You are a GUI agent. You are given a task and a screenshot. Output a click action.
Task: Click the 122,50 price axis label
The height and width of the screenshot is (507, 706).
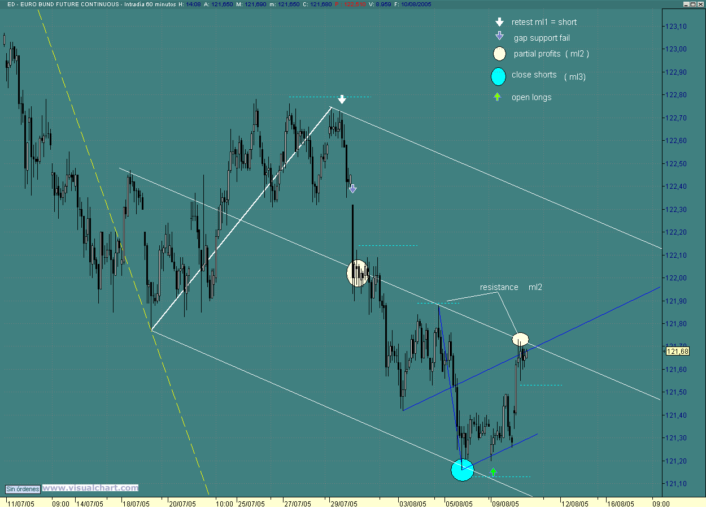coord(676,164)
